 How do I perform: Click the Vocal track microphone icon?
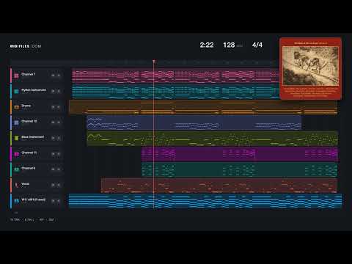click(16, 185)
